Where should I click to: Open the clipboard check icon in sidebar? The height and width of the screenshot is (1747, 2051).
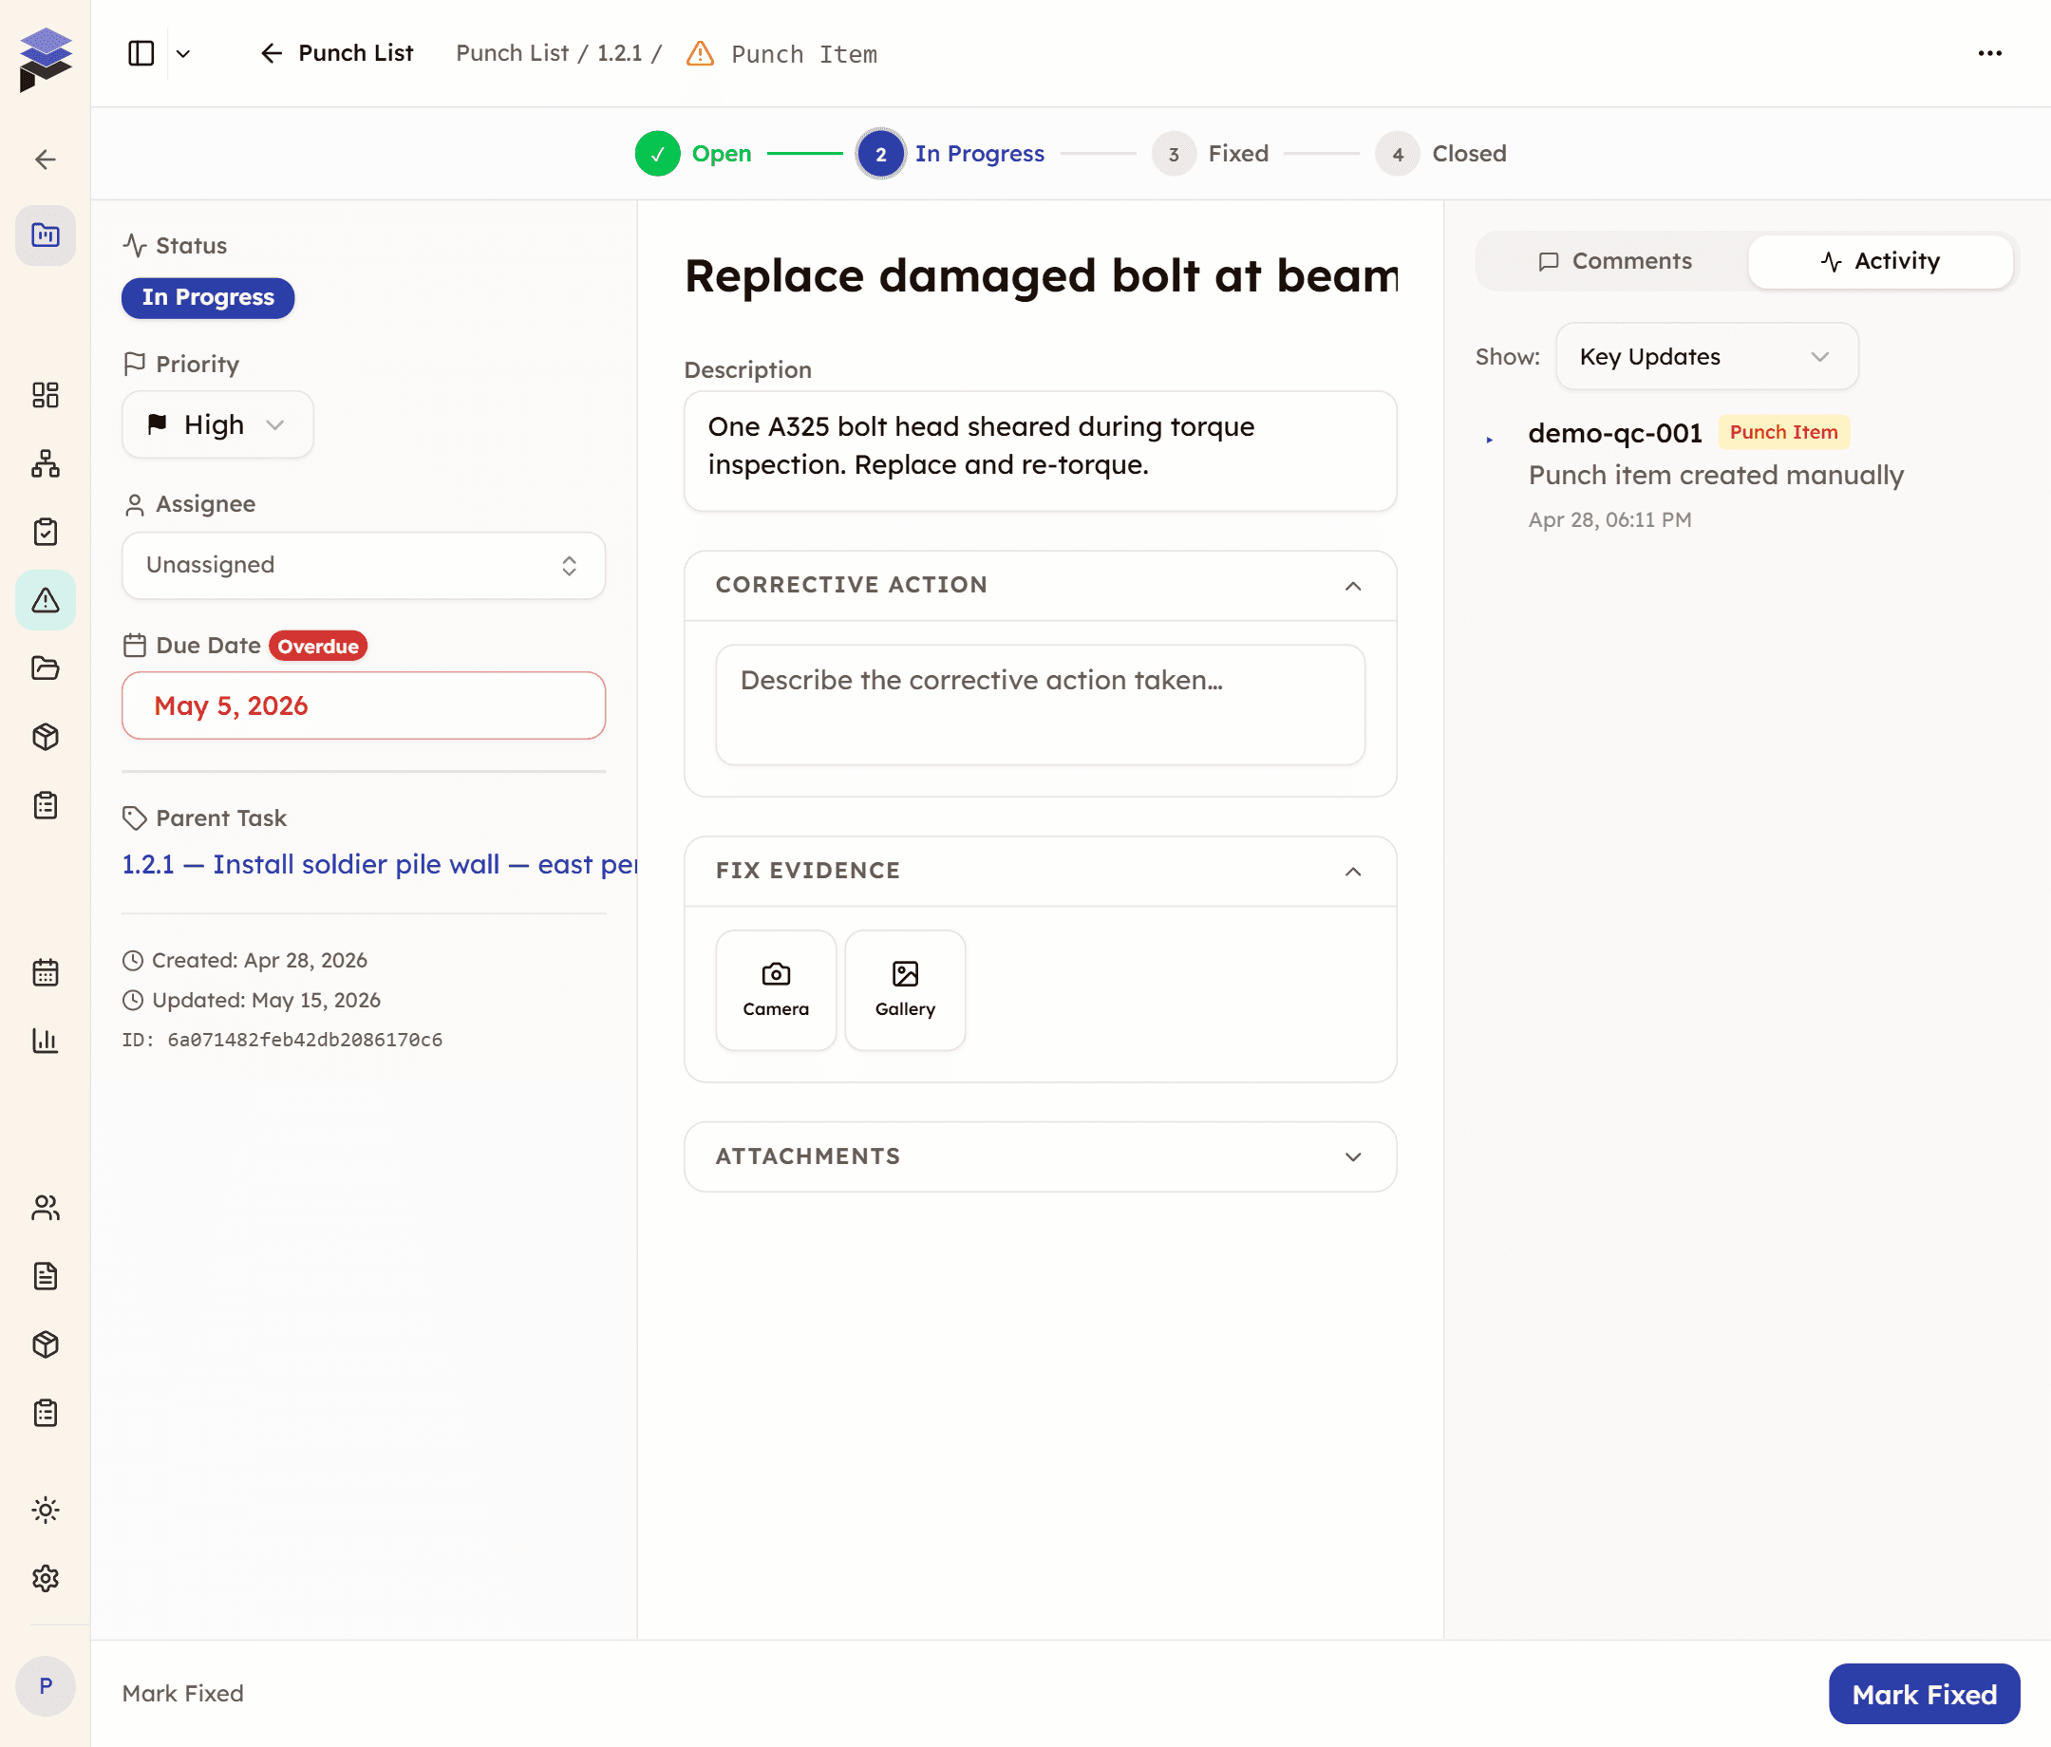coord(46,532)
